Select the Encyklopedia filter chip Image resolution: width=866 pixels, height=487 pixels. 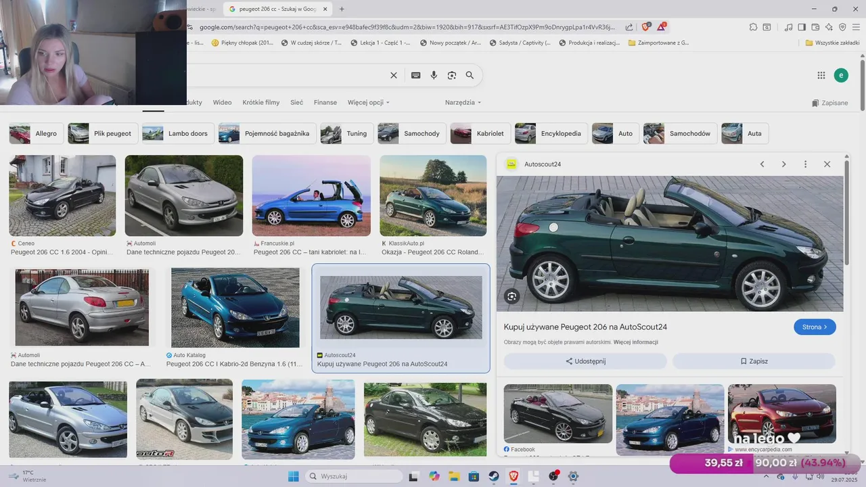click(x=551, y=133)
